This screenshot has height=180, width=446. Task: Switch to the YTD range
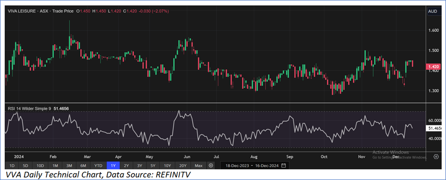pyautogui.click(x=98, y=165)
